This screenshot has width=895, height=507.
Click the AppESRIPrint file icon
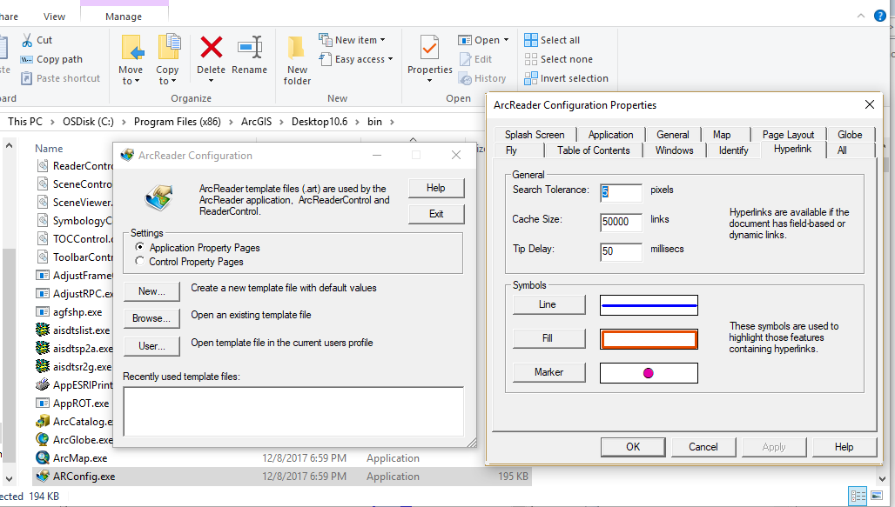(x=43, y=384)
